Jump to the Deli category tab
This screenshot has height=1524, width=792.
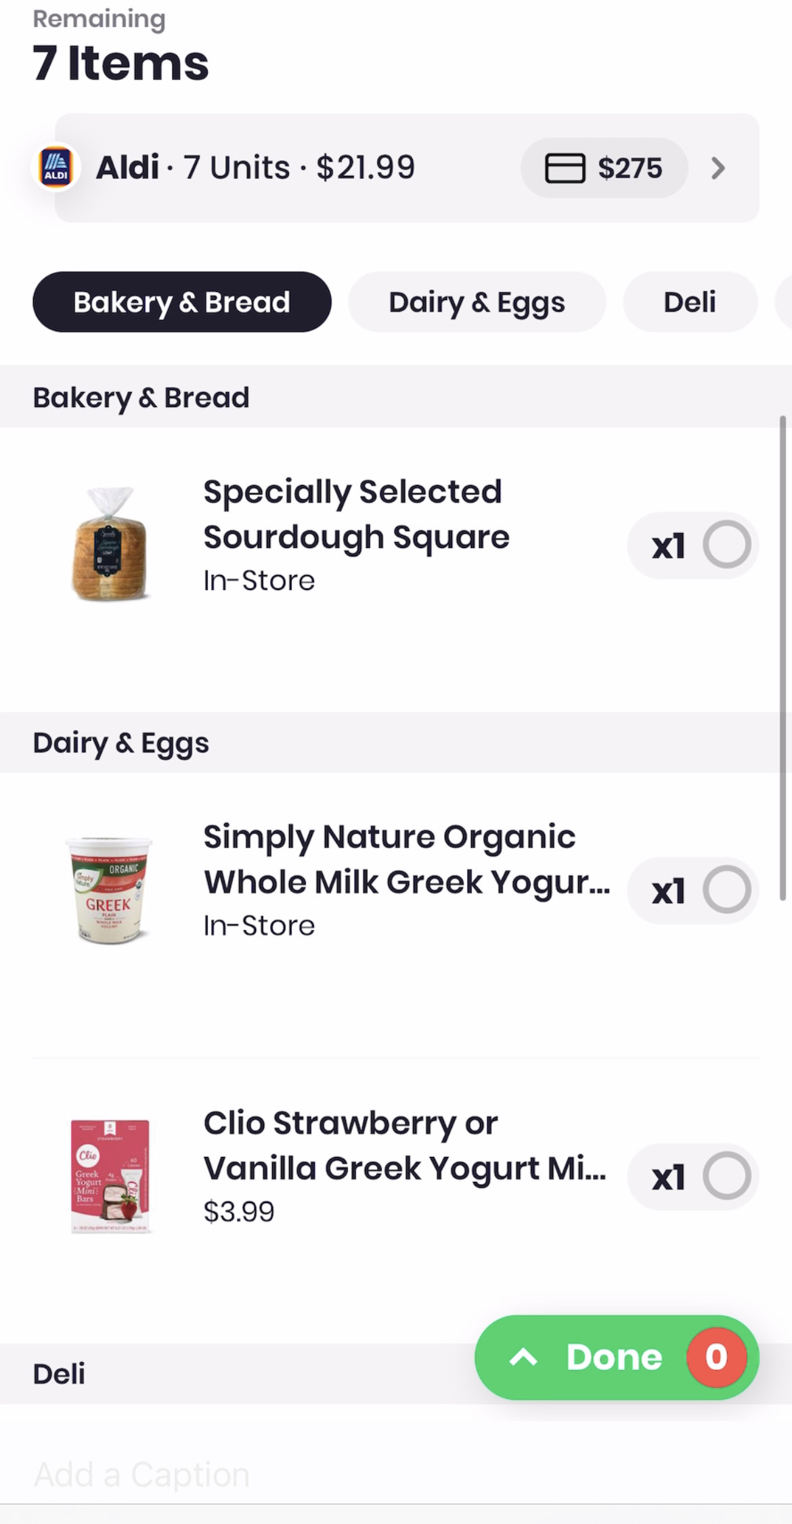pyautogui.click(x=689, y=302)
